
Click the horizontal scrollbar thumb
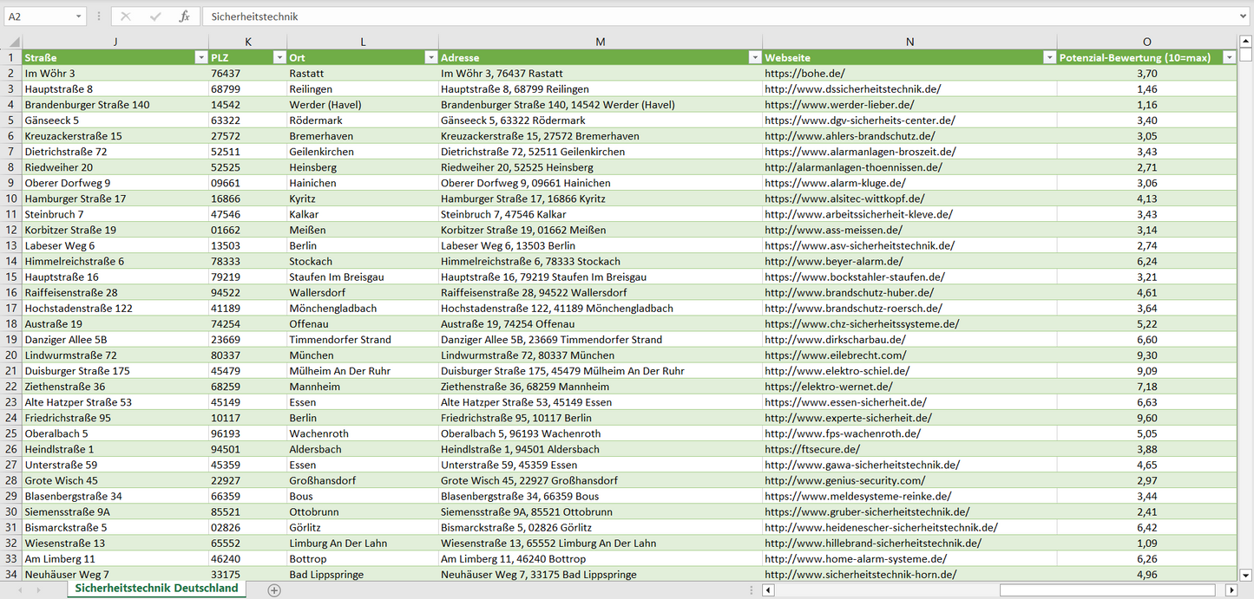[x=1106, y=590]
